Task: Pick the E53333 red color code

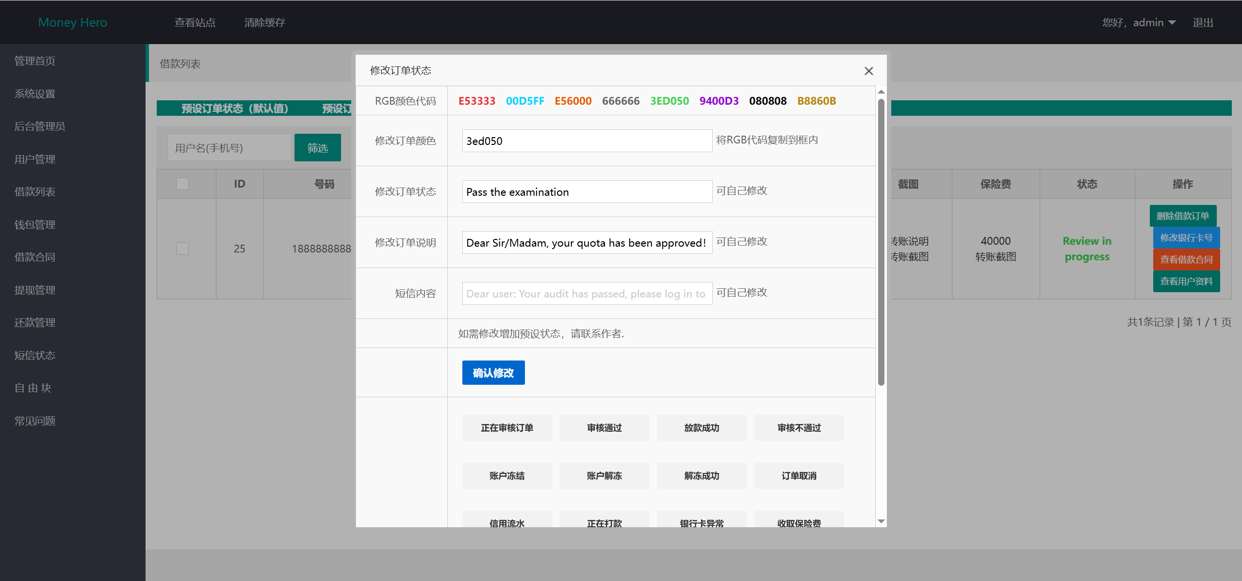Action: [x=476, y=101]
